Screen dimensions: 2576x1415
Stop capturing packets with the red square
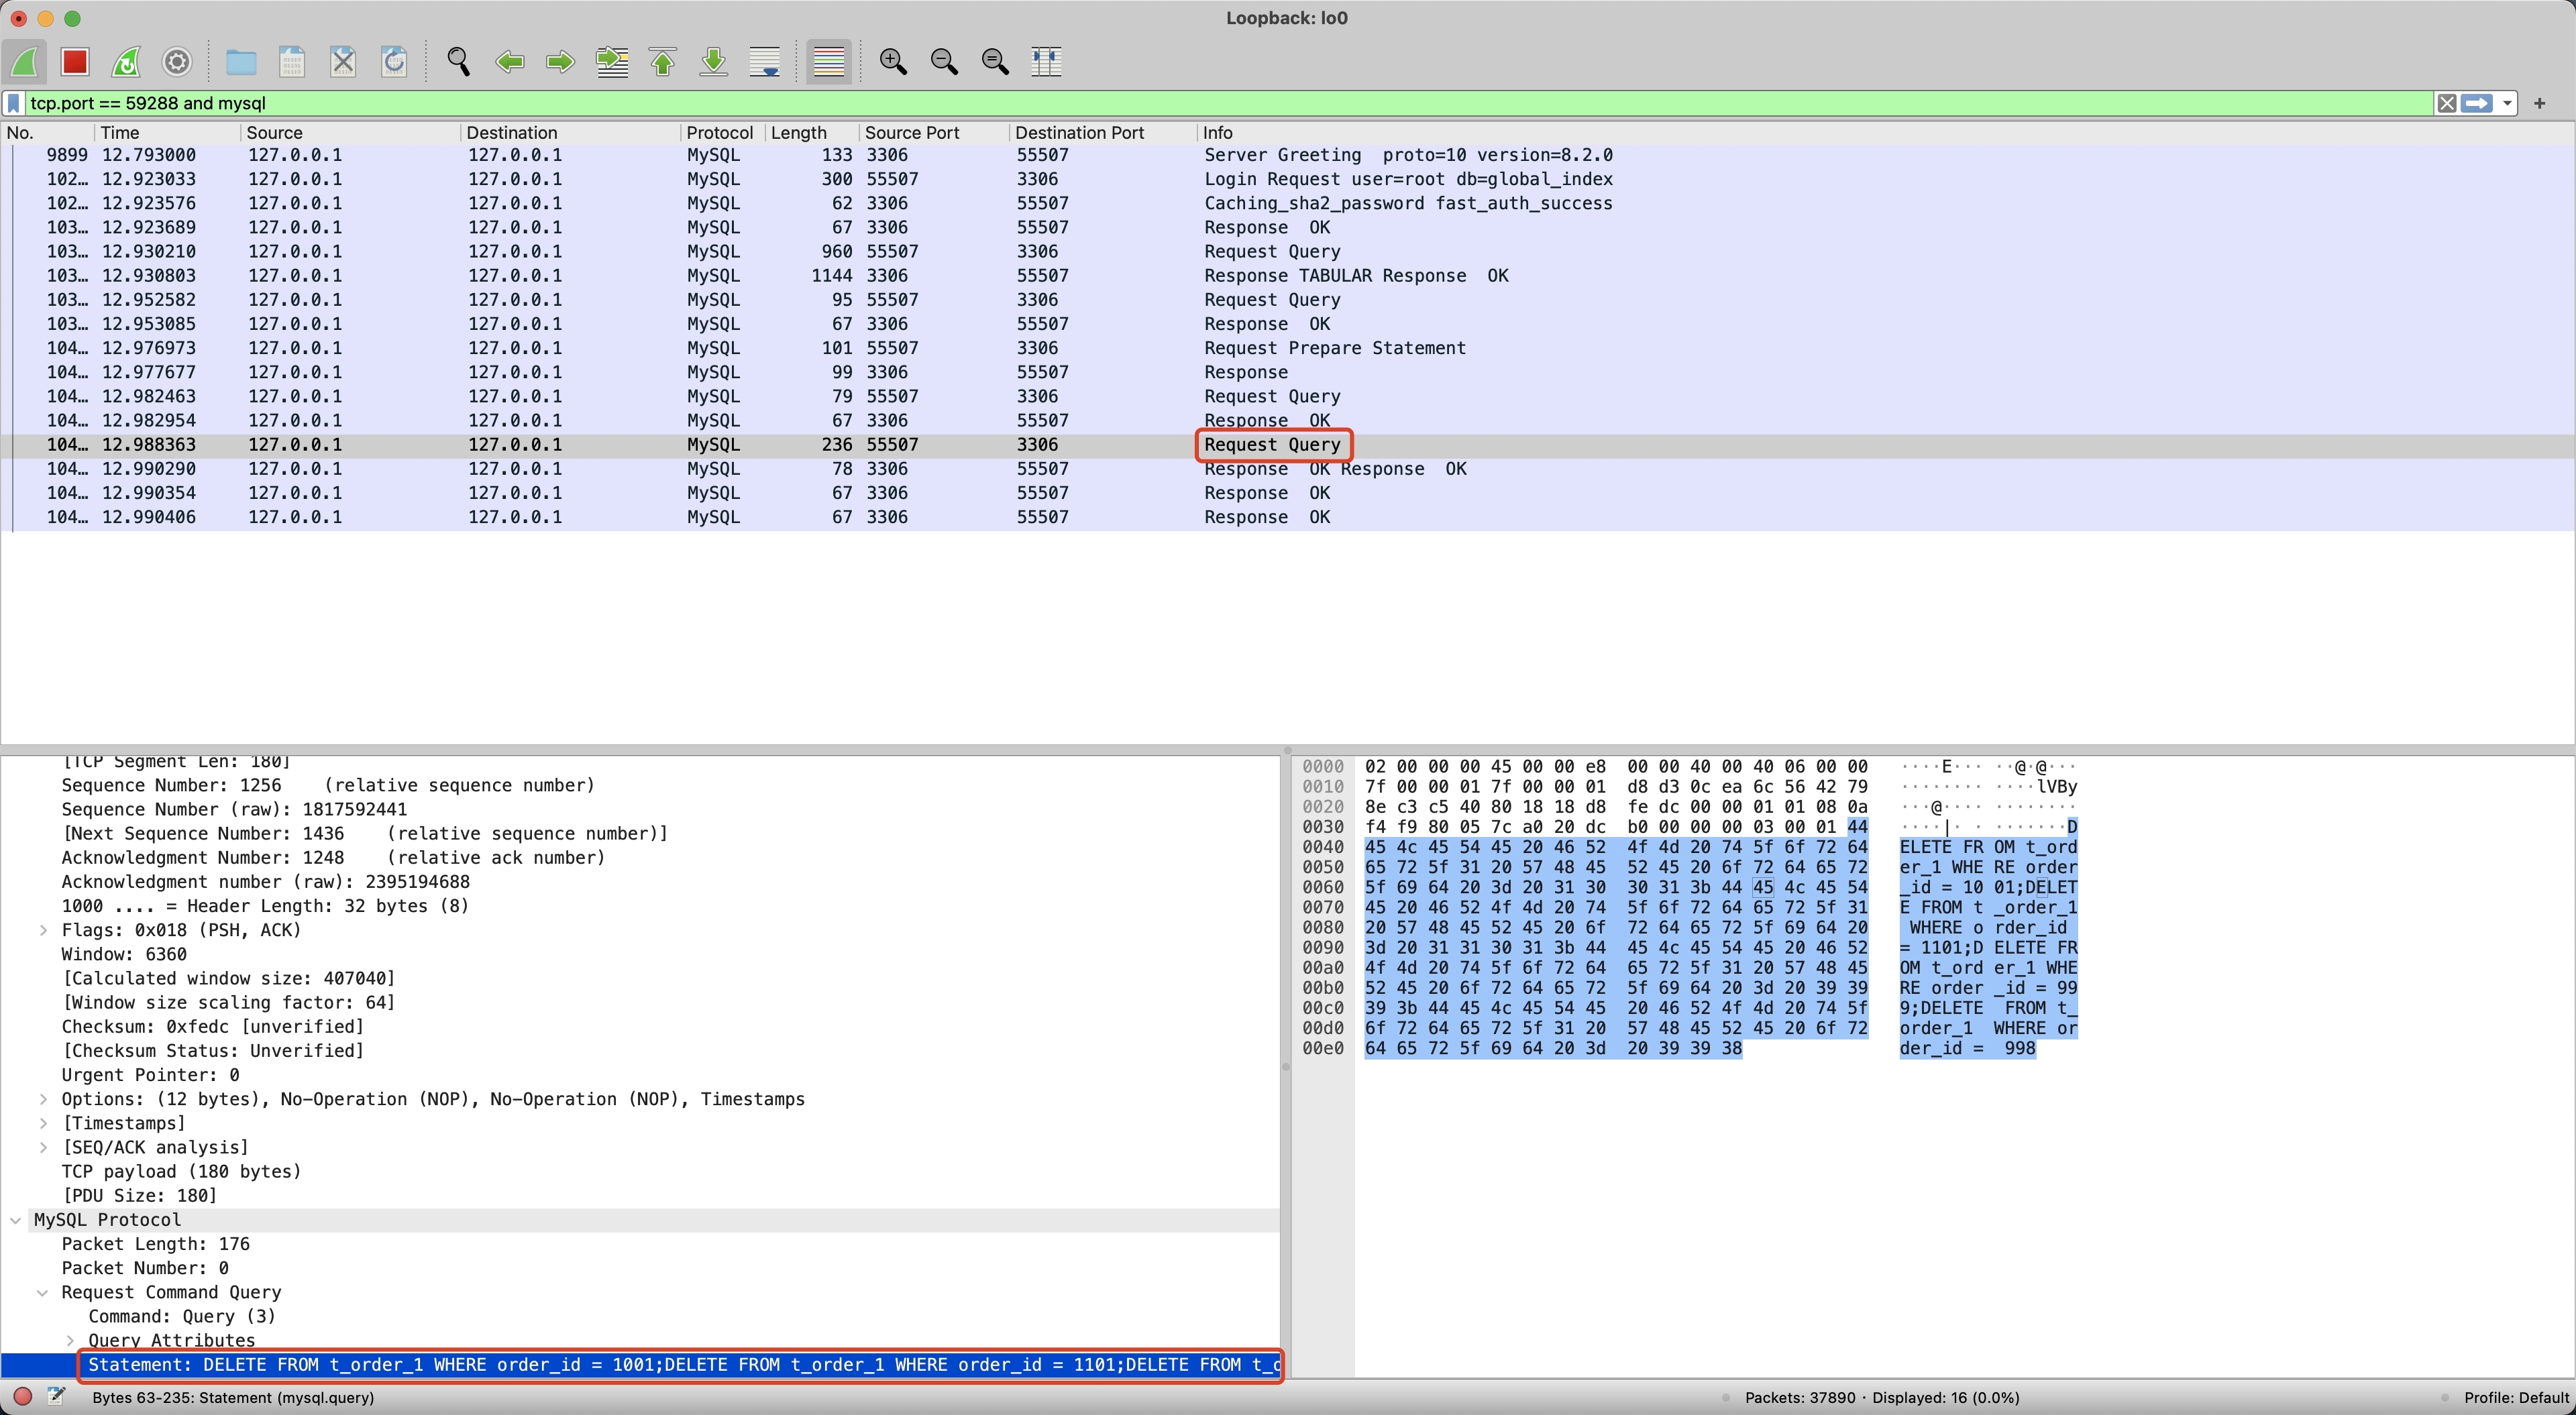[x=75, y=62]
